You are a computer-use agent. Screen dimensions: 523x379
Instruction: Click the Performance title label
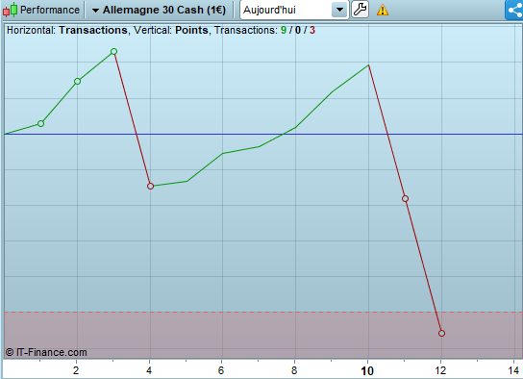click(50, 10)
